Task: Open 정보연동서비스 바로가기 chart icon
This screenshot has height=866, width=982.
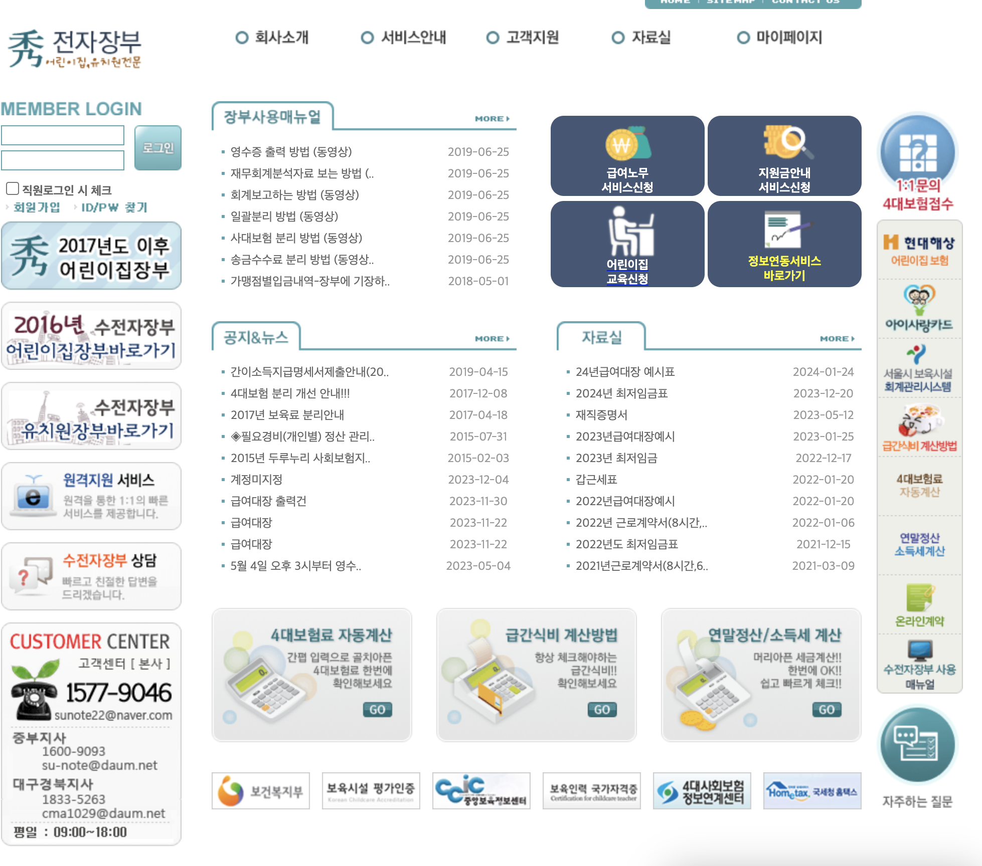Action: pos(784,230)
